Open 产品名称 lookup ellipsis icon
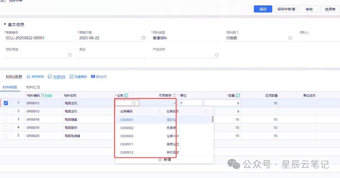Screen dimensions: 340x178 coord(217,55)
